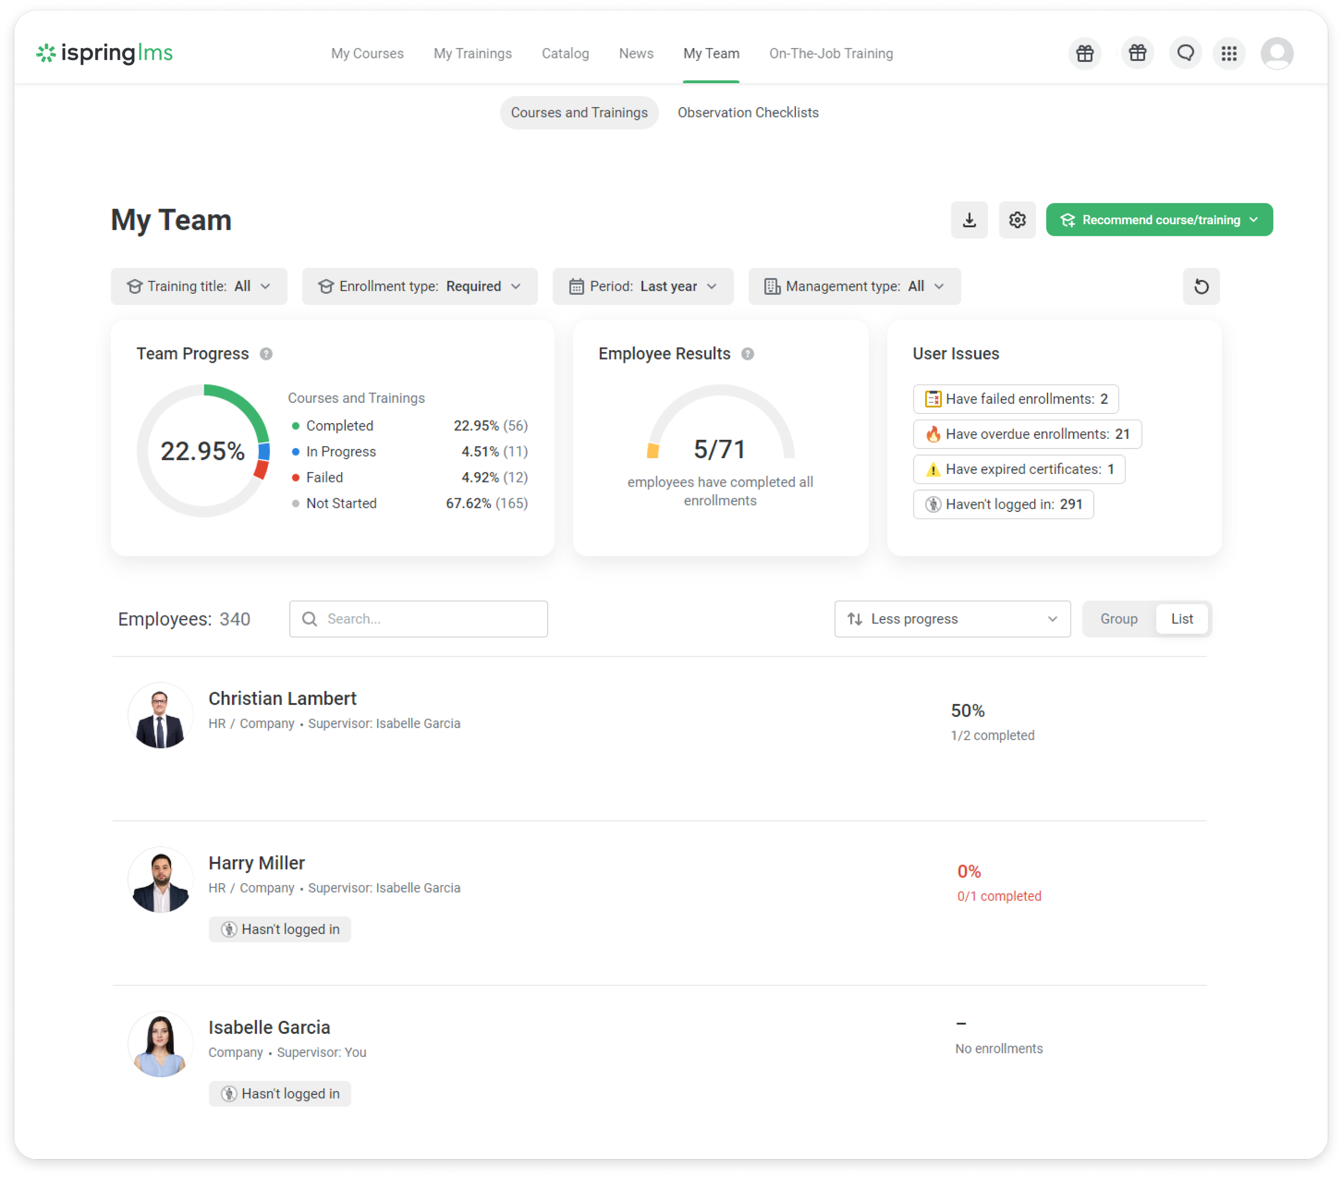The image size is (1342, 1177).
Task: Switch employee view to Group
Action: (x=1119, y=618)
